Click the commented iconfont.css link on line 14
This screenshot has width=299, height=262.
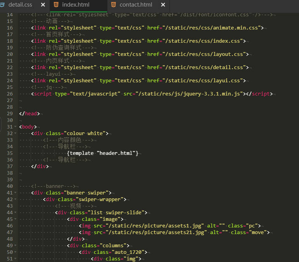click(152, 15)
